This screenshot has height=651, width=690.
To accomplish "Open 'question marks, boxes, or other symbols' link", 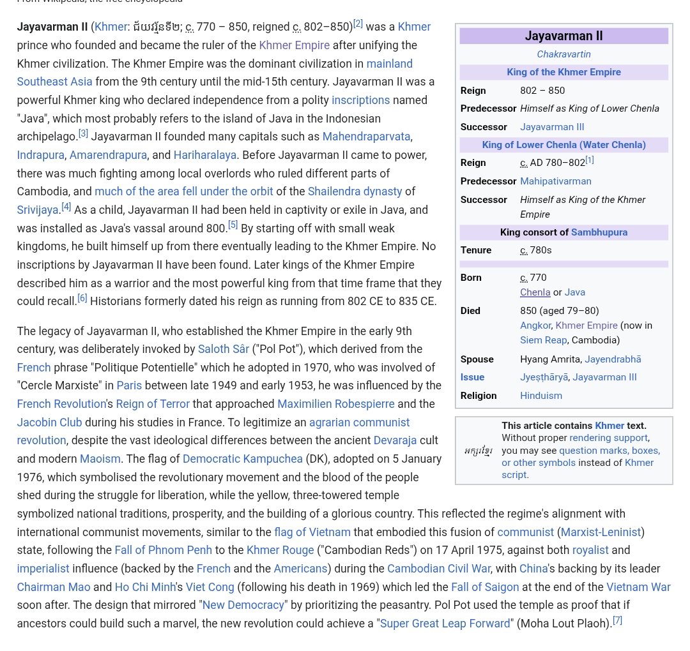I will 581,457.
